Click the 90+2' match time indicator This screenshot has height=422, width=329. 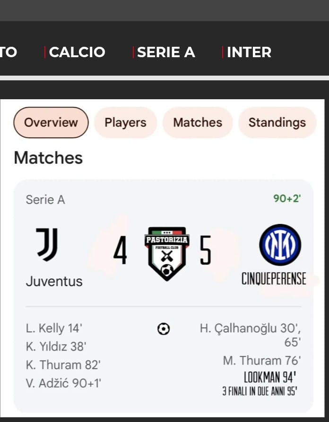pos(287,198)
